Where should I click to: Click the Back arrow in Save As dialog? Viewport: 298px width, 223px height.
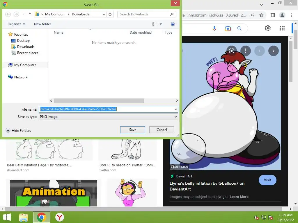pos(8,14)
